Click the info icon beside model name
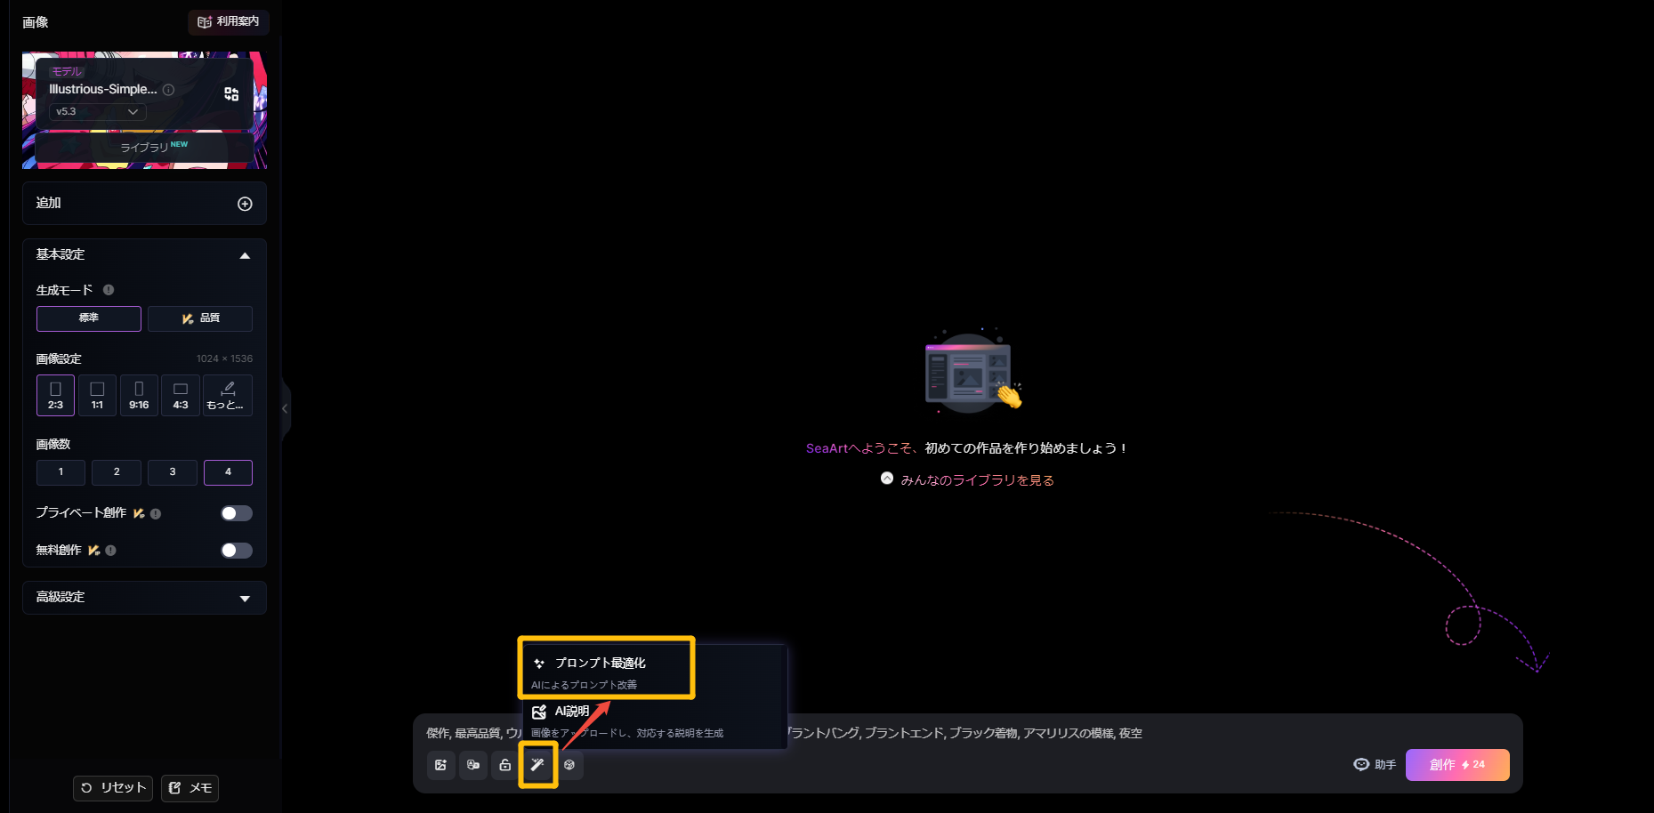 coord(168,90)
